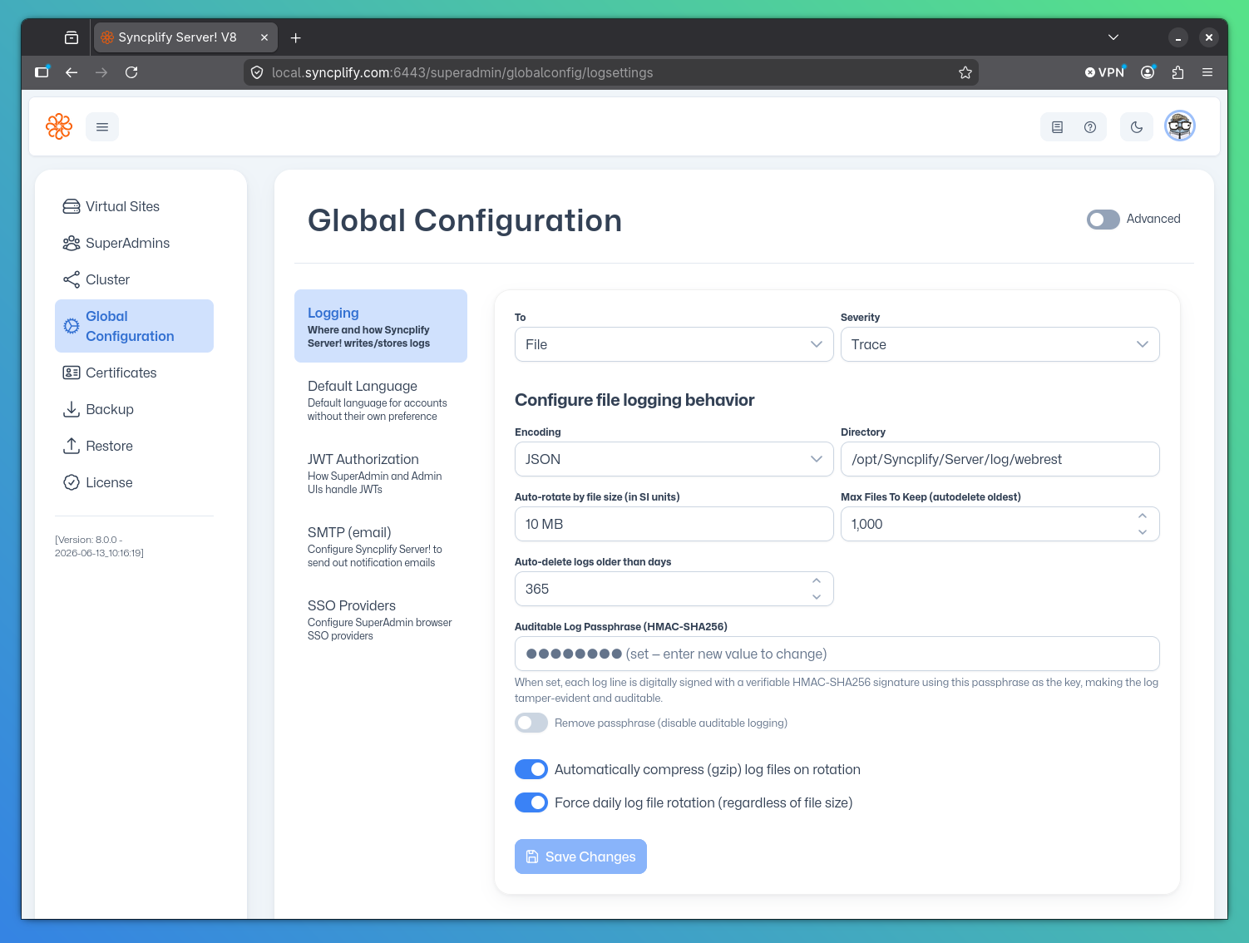Screen dimensions: 1249x943
Task: Open the VPN indicator in browser toolbar
Action: [1105, 72]
